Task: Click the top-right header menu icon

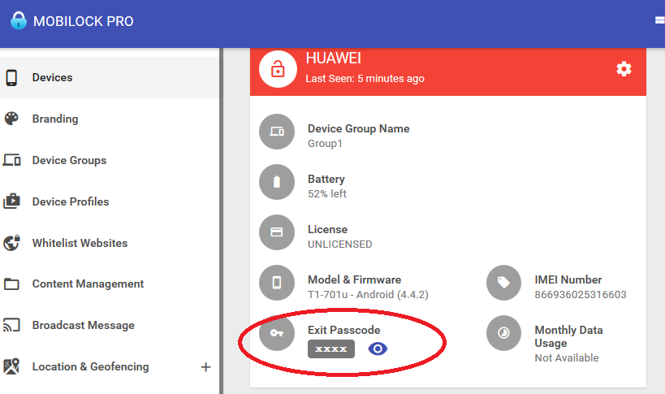Action: pos(660,20)
